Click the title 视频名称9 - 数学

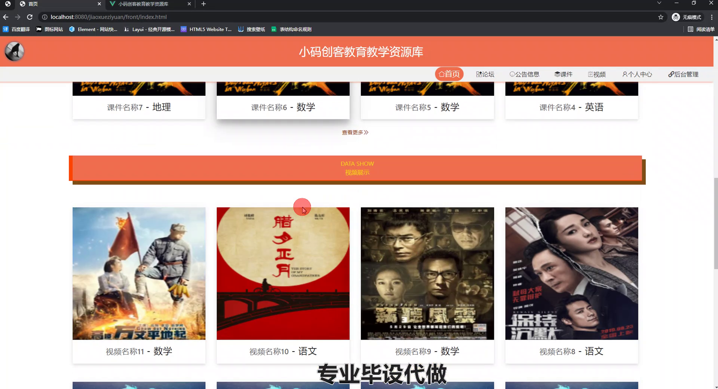coord(427,351)
